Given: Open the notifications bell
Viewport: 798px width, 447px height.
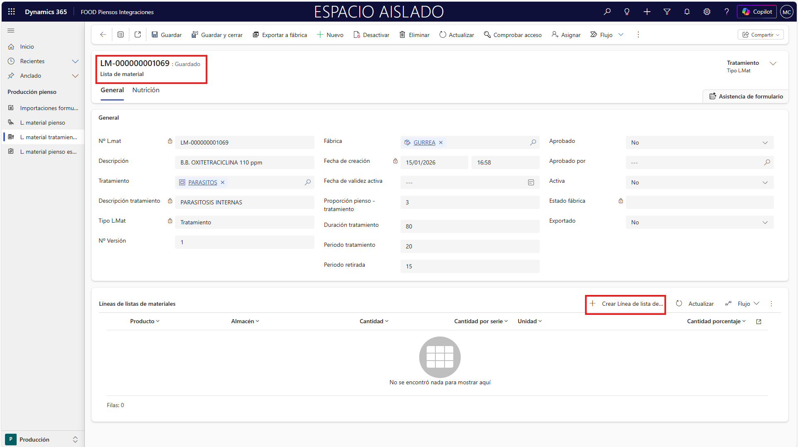Looking at the screenshot, I should [687, 12].
